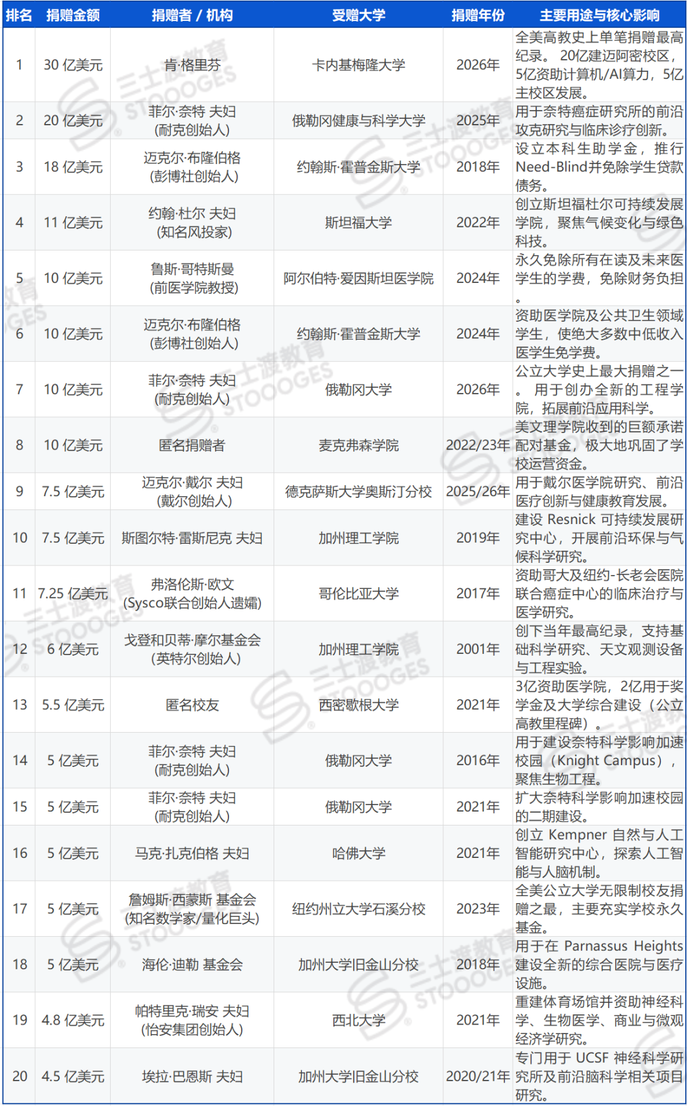Select the '18 亿美元' amount cell
This screenshot has width=687, height=1106.
[73, 167]
